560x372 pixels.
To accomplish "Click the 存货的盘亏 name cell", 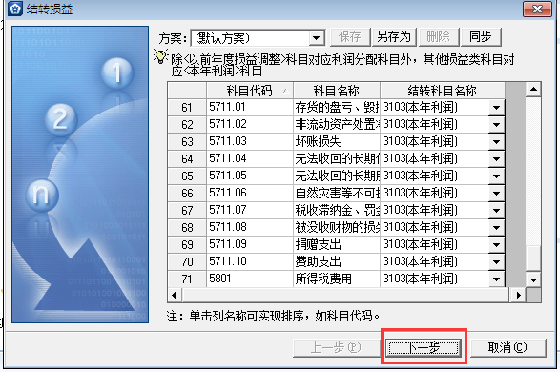I will click(337, 108).
